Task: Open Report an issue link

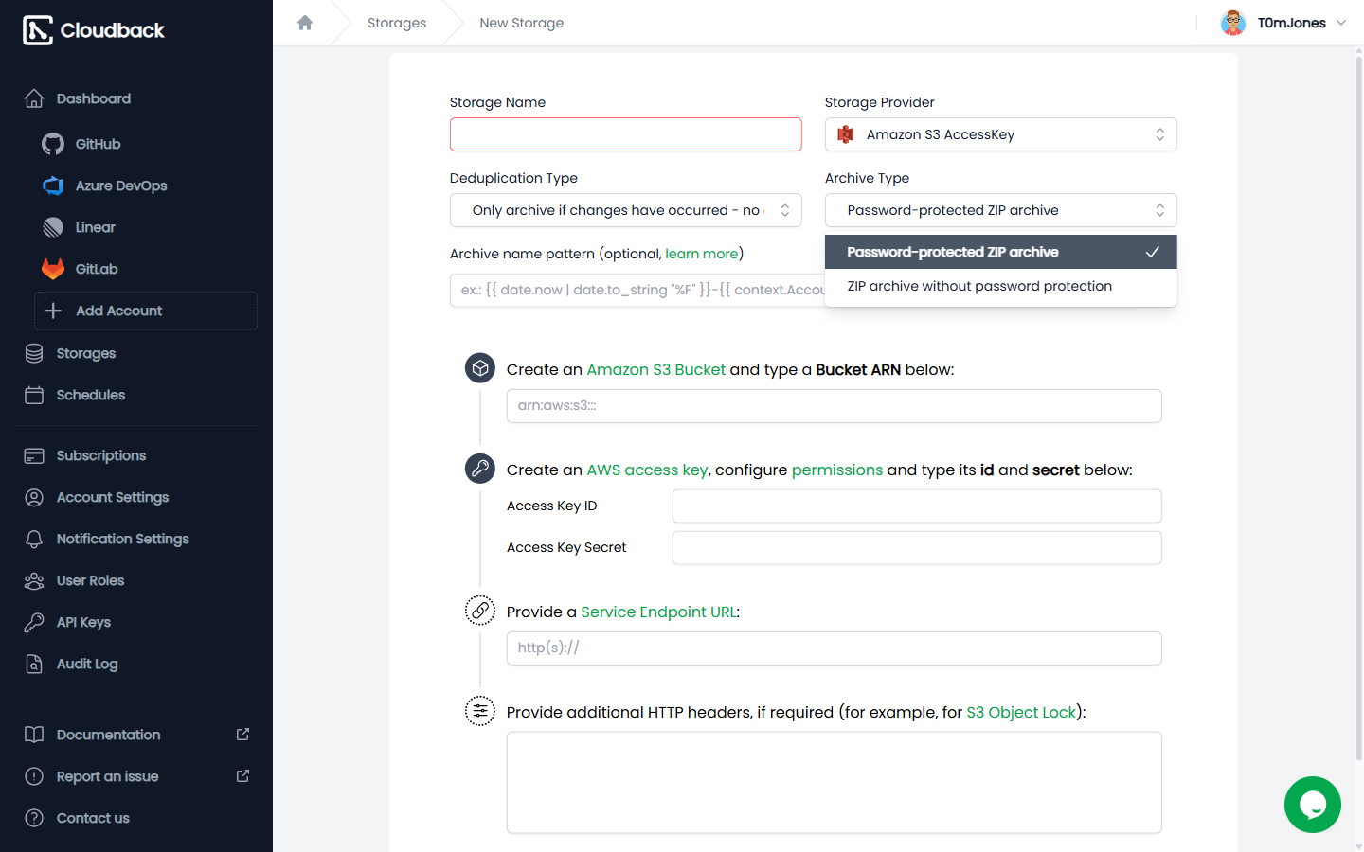Action: [136, 776]
